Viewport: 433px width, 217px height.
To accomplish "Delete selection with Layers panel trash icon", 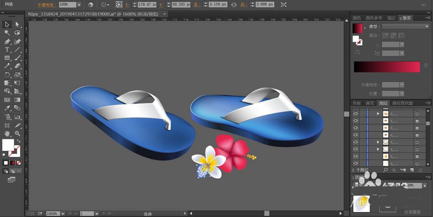I will point(420,170).
